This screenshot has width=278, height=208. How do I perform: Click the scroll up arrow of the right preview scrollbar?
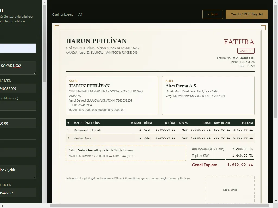pyautogui.click(x=276, y=2)
